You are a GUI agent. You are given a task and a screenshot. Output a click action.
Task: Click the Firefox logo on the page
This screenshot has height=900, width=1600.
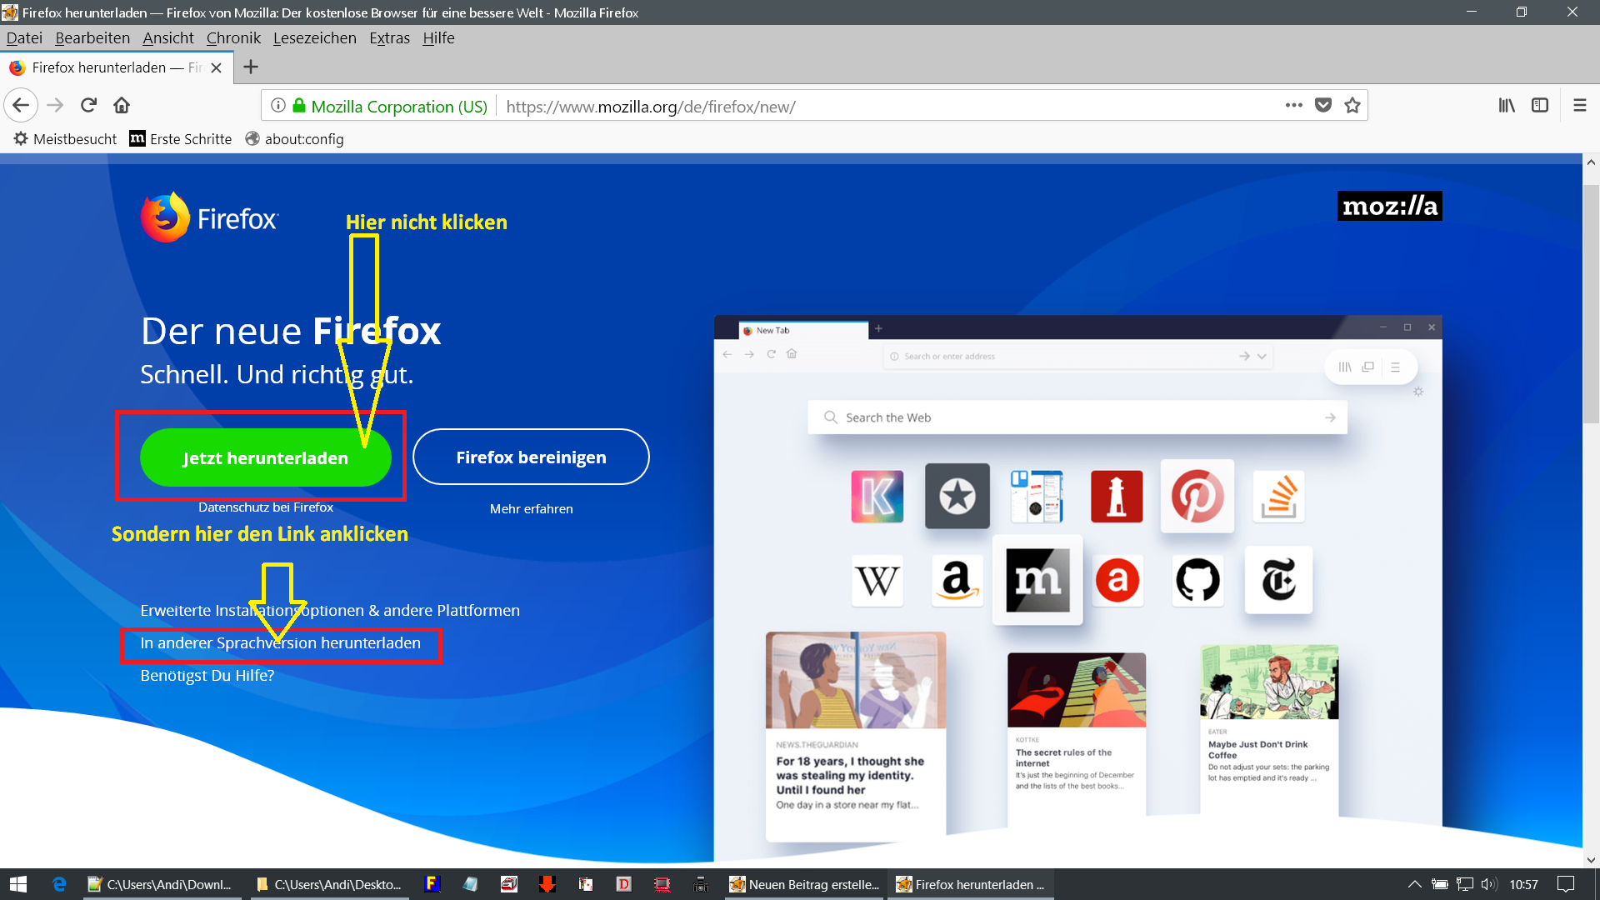(209, 217)
